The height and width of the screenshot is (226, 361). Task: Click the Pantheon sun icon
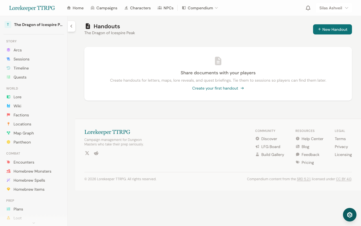(x=8, y=142)
